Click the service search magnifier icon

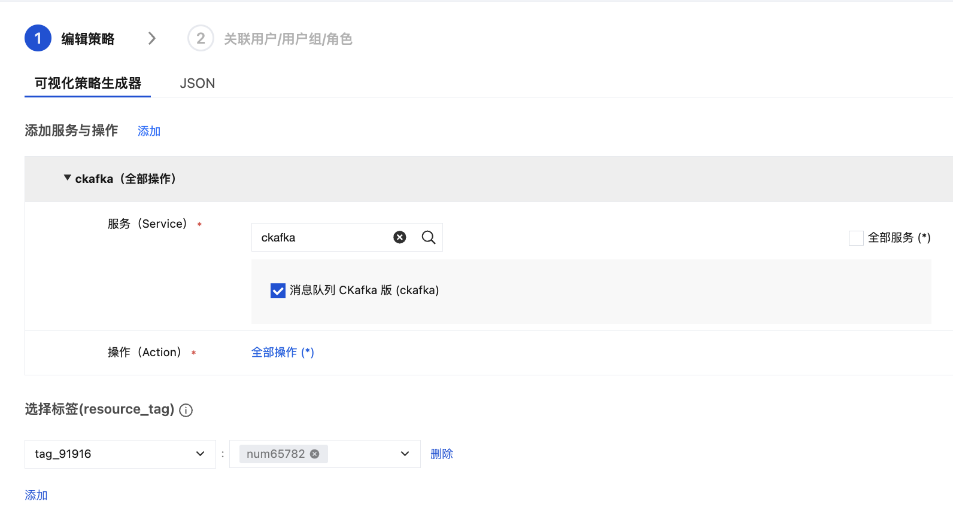429,237
